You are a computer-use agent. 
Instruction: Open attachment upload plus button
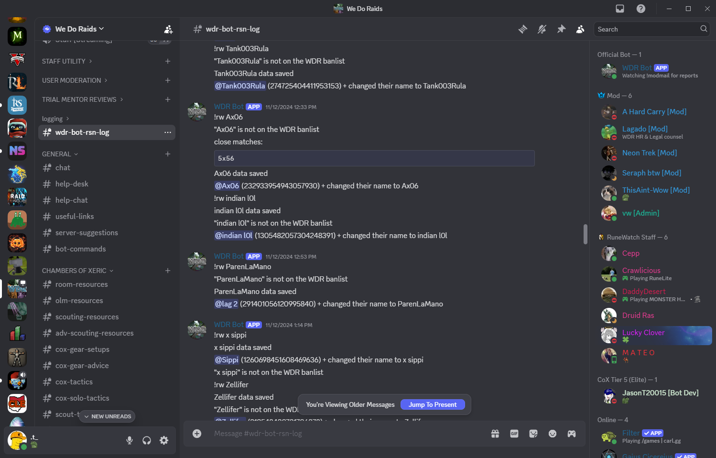tap(197, 434)
